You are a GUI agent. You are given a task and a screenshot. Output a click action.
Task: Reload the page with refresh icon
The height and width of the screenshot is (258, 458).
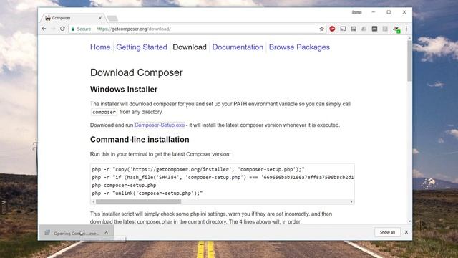62,29
